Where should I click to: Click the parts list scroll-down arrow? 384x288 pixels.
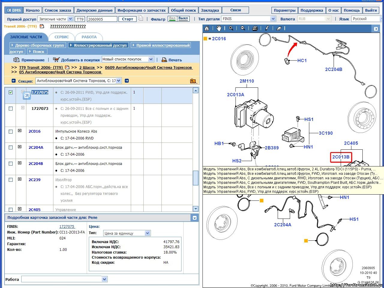(x=196, y=209)
